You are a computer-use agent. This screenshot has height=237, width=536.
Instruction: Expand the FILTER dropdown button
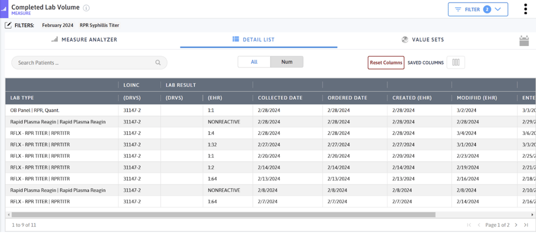(478, 10)
